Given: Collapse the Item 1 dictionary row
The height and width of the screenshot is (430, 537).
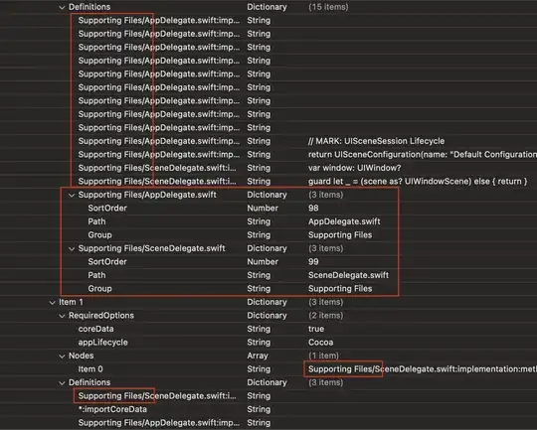Looking at the screenshot, I should point(52,303).
